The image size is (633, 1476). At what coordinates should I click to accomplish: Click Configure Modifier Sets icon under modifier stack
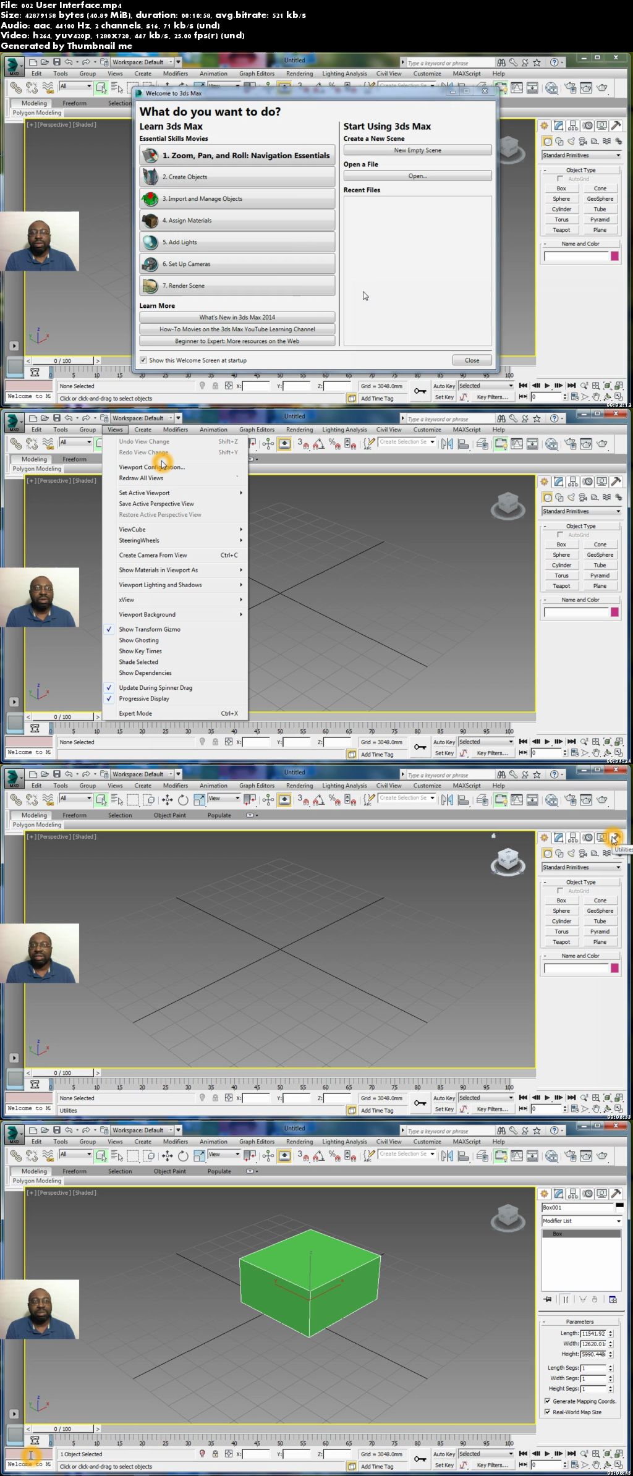tap(613, 1299)
